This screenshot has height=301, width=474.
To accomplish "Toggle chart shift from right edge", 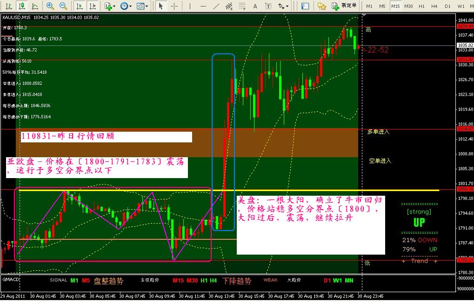I will pyautogui.click(x=93, y=6).
